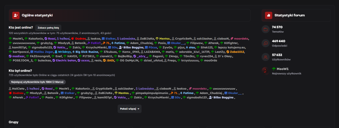This screenshot has height=128, width=339.
Task: Click the purple badge icon before xxxxz
Action: [79, 61]
